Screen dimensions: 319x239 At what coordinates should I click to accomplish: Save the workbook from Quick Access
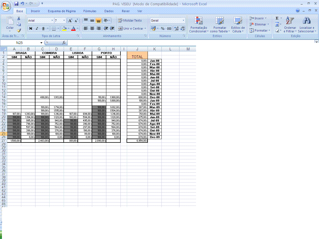click(17, 4)
